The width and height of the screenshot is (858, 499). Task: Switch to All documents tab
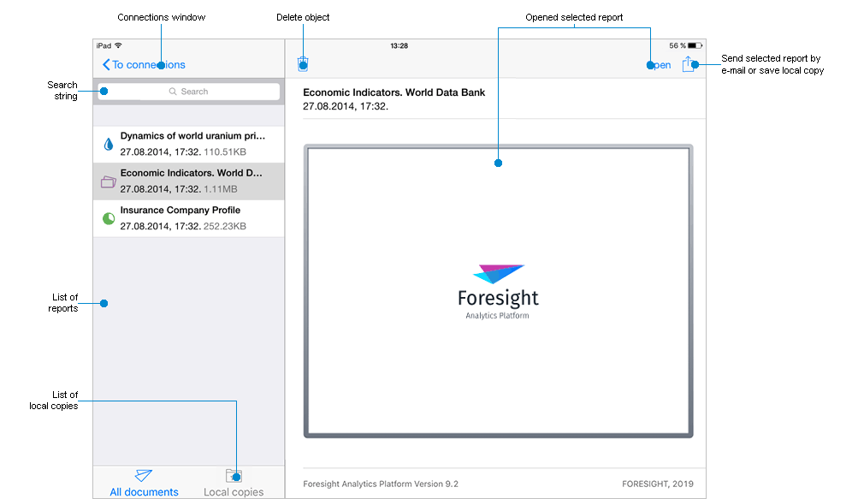tap(144, 483)
